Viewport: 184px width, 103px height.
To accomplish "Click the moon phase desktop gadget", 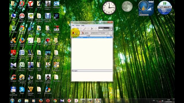I will click(x=127, y=7).
